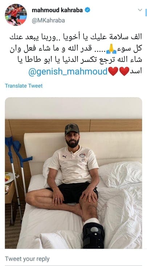This screenshot has width=147, height=266.
Task: Select the first line of Arabic tweet text
Action: pyautogui.click(x=76, y=37)
